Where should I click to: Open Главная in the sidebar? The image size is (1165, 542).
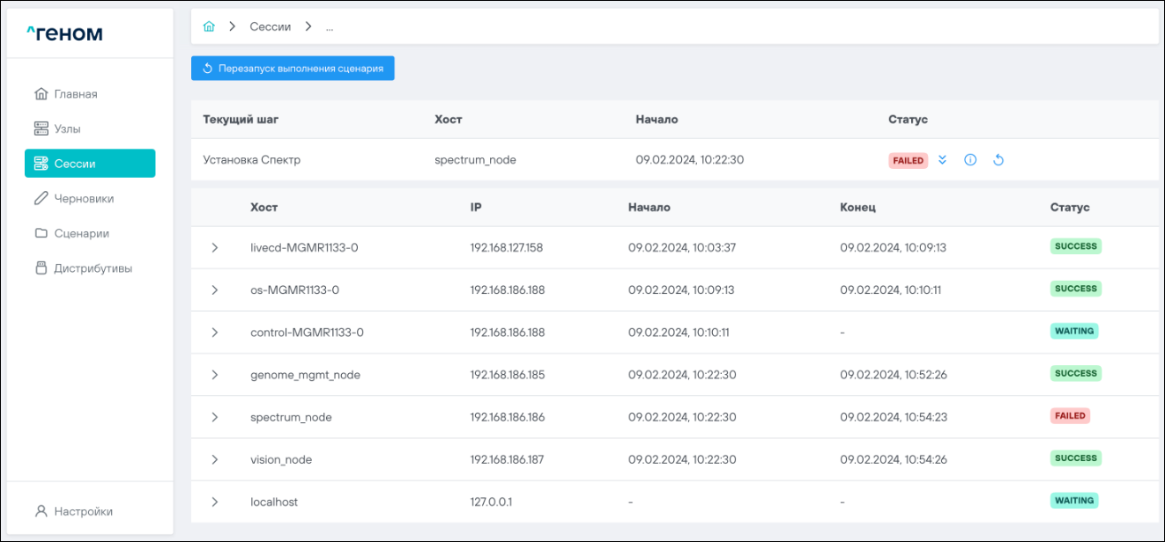pos(75,94)
